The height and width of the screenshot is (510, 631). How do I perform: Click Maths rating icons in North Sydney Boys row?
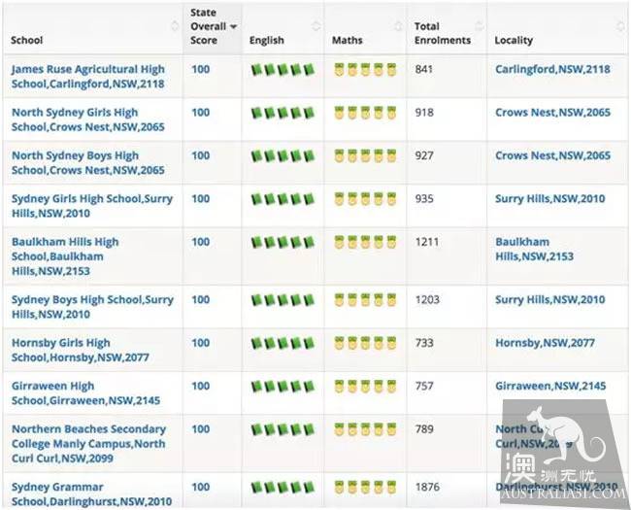click(365, 155)
